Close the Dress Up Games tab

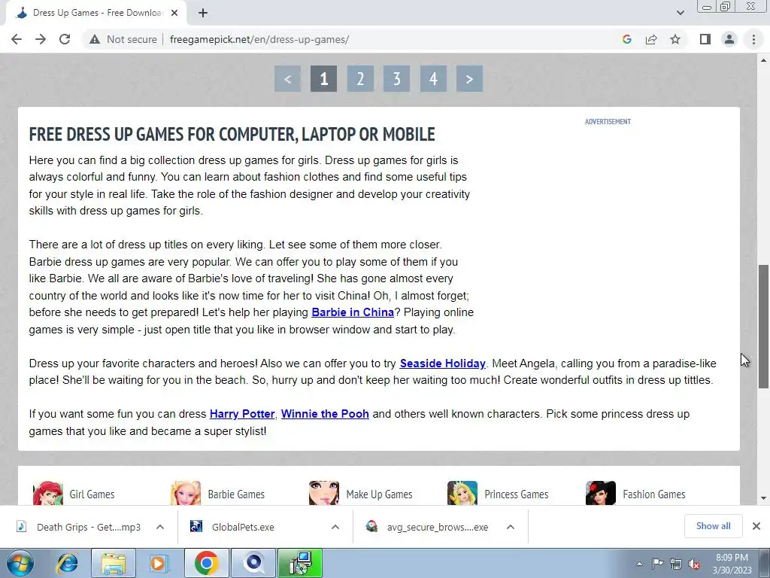click(174, 14)
